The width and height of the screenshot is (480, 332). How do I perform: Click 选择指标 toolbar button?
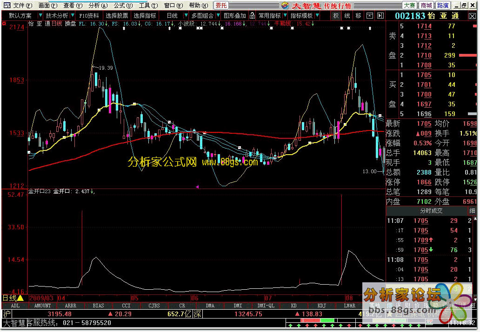pos(145,16)
